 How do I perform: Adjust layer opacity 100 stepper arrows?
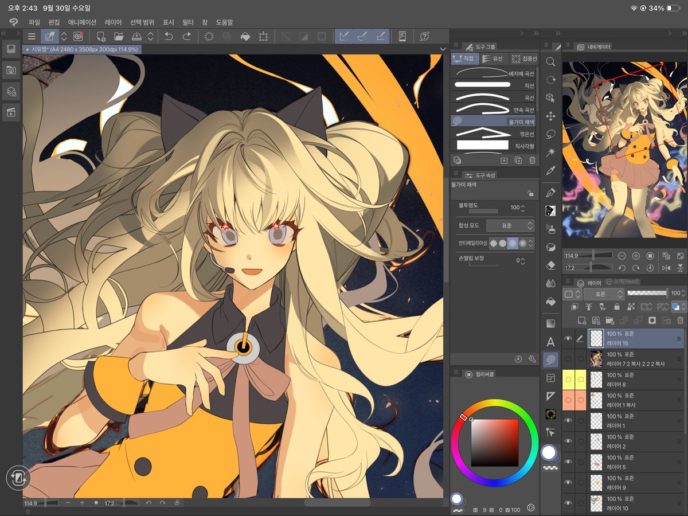click(x=683, y=293)
